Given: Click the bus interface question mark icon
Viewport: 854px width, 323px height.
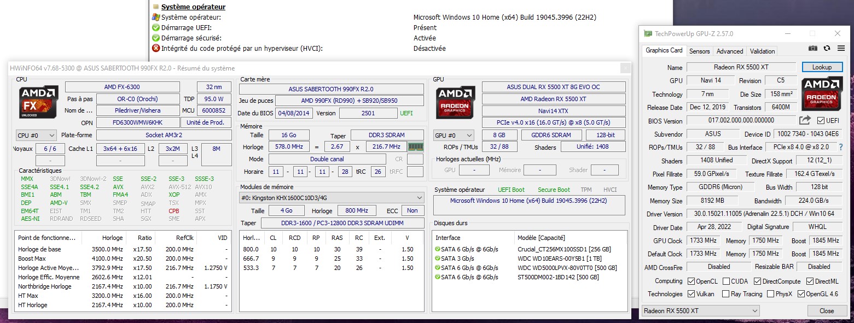Looking at the screenshot, I should [842, 147].
